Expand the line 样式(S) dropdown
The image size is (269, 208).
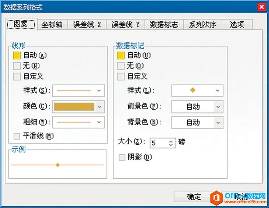78,90
